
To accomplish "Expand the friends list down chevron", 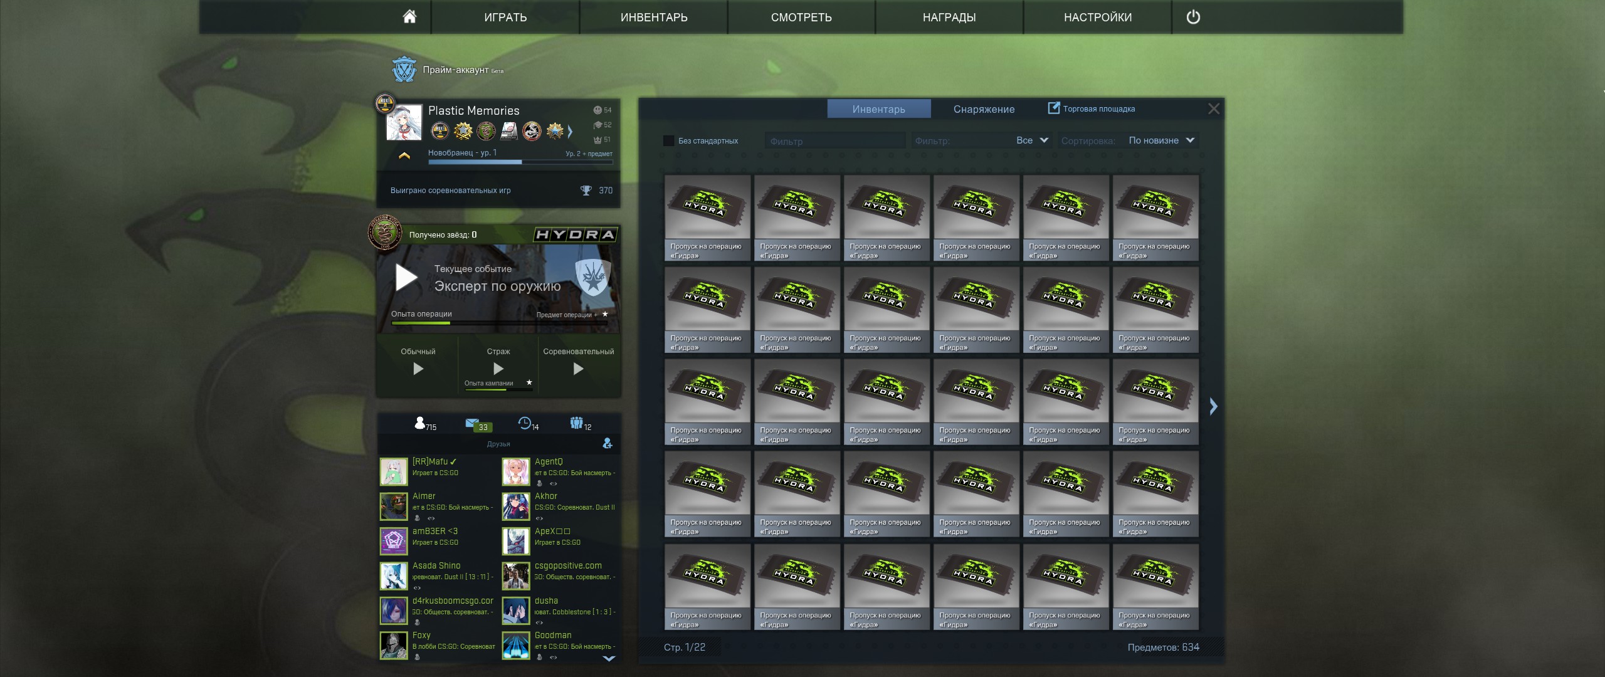I will tap(609, 658).
